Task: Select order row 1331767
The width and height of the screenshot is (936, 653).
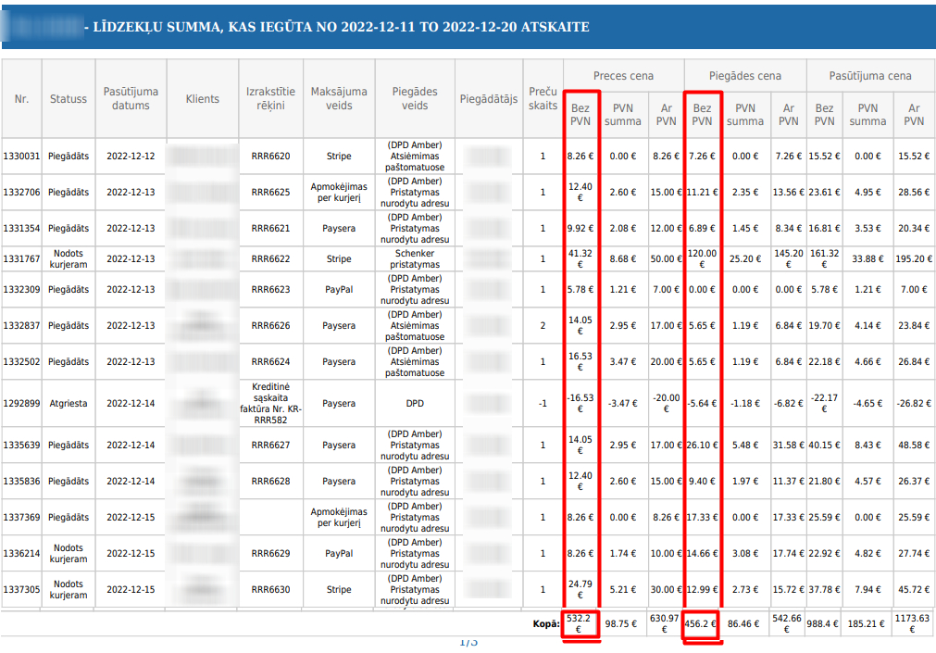Action: [468, 258]
